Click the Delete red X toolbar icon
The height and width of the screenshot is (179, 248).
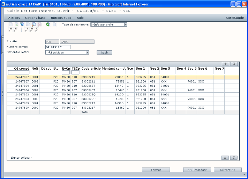[x=39, y=24]
